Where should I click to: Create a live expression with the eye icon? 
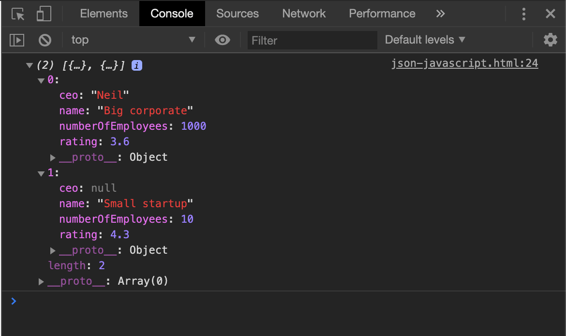click(222, 40)
